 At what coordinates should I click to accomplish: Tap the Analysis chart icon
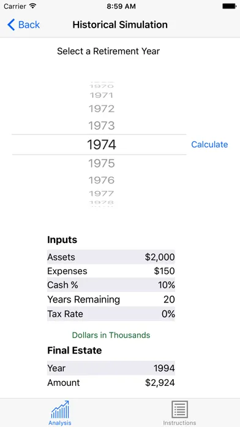pyautogui.click(x=60, y=410)
